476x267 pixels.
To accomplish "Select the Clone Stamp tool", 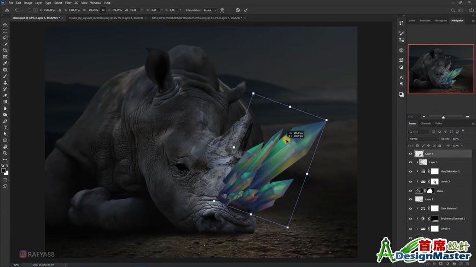I will [5, 82].
